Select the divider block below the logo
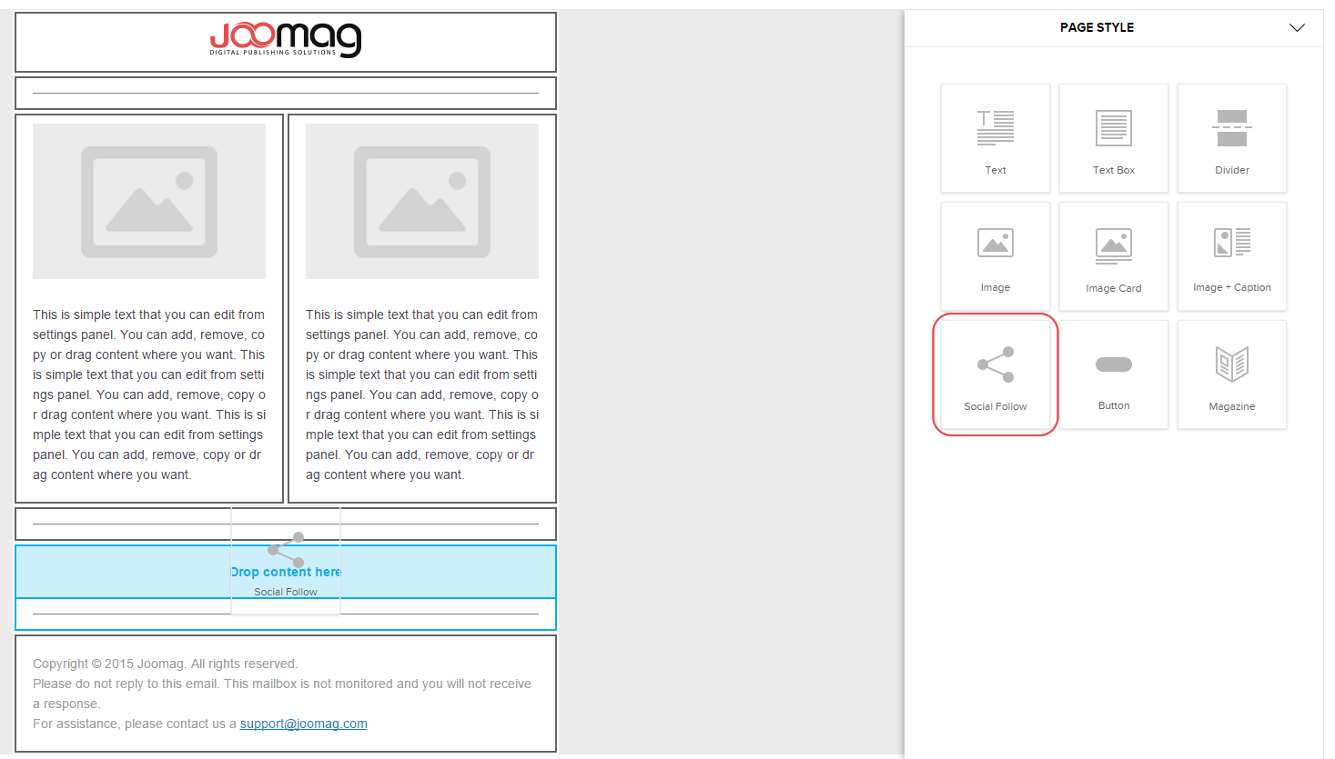This screenshot has height=759, width=1335. click(x=286, y=93)
